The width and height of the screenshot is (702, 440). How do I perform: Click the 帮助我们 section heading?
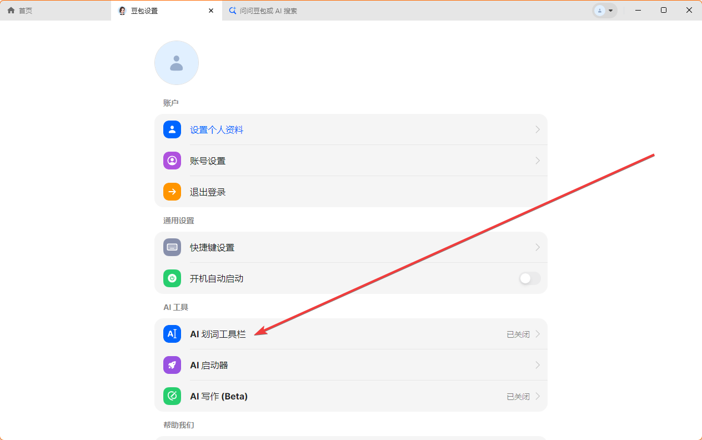point(179,425)
